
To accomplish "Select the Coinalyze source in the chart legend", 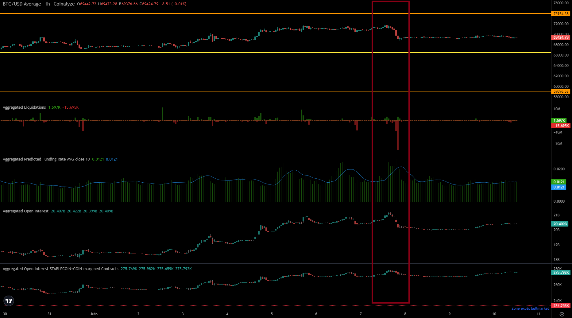I will [x=64, y=4].
